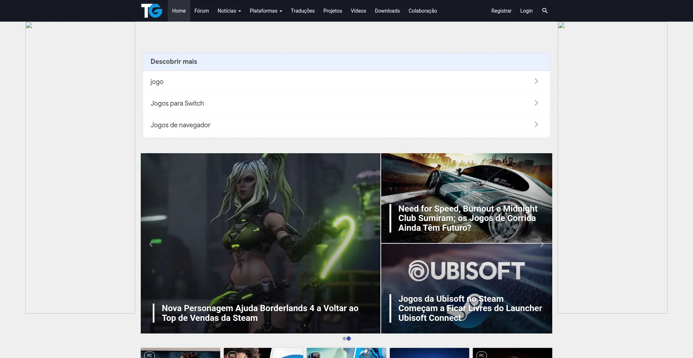Open the Vídeos menu item
The height and width of the screenshot is (358, 693).
click(358, 11)
